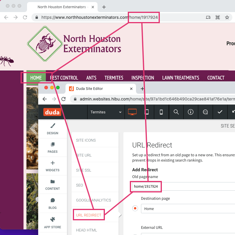Viewport: 235px width, 235px height.
Task: Open CONTACT navigation item
Action: pos(216,78)
